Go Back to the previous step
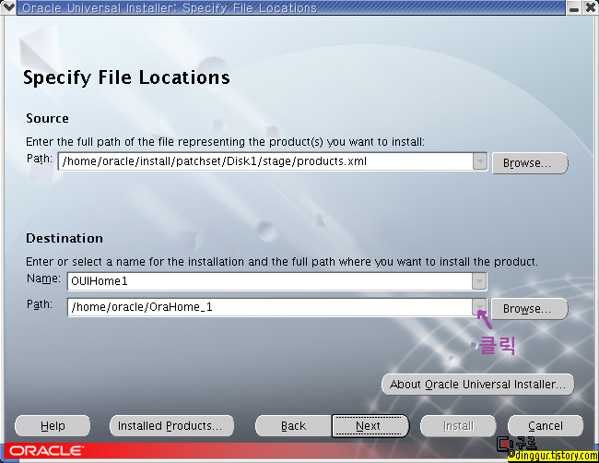 pos(293,426)
